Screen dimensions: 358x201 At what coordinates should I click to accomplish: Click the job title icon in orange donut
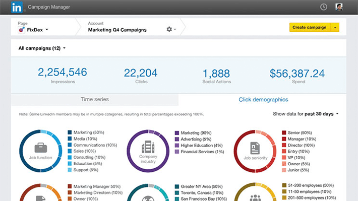tap(41, 198)
